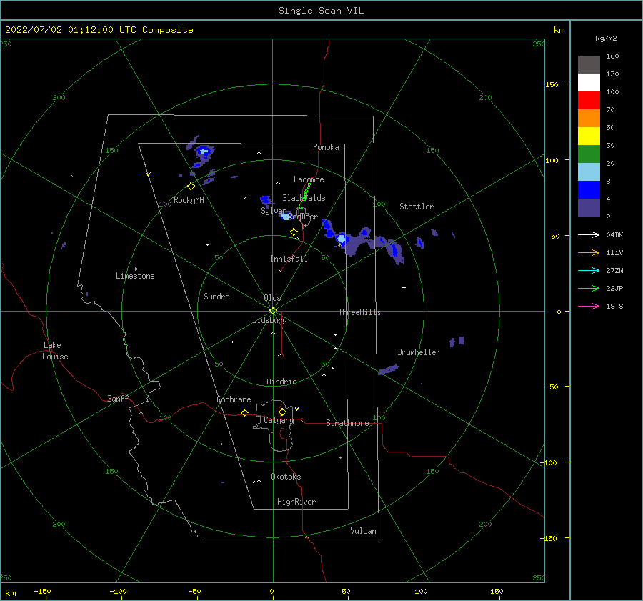Click the Drumheller city label
This screenshot has width=643, height=601.
(419, 352)
